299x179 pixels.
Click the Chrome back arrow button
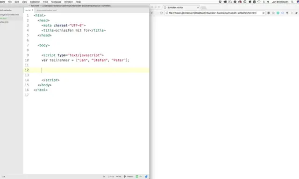click(x=152, y=13)
